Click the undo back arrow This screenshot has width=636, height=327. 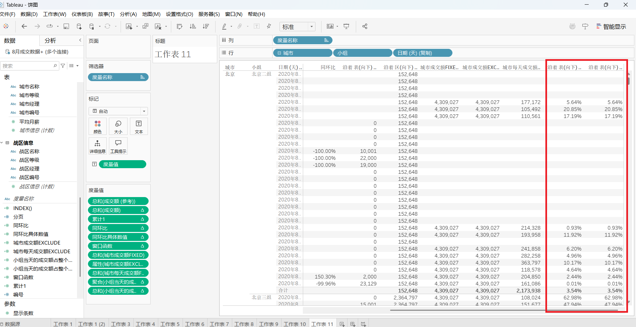24,26
